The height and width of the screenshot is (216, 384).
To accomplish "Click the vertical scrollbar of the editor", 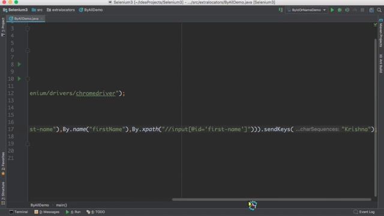I will pos(376,118).
